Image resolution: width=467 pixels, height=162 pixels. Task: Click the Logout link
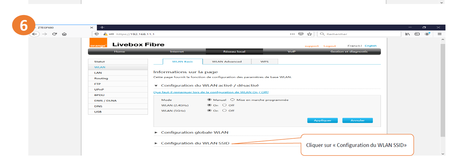coord(329,46)
